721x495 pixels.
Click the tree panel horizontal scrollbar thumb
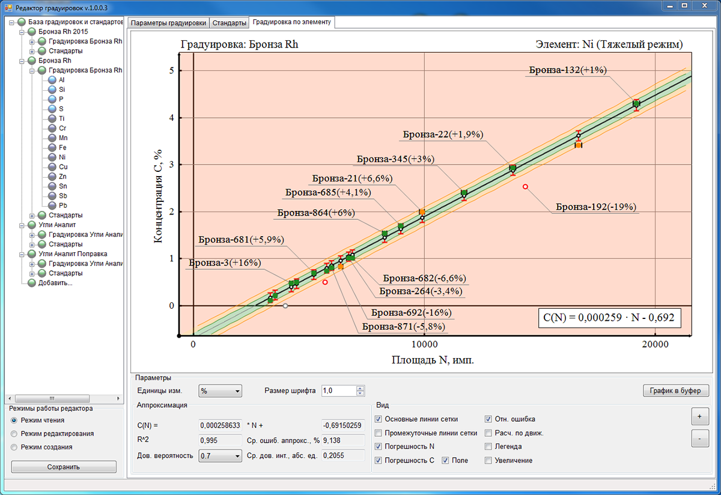tap(52, 398)
